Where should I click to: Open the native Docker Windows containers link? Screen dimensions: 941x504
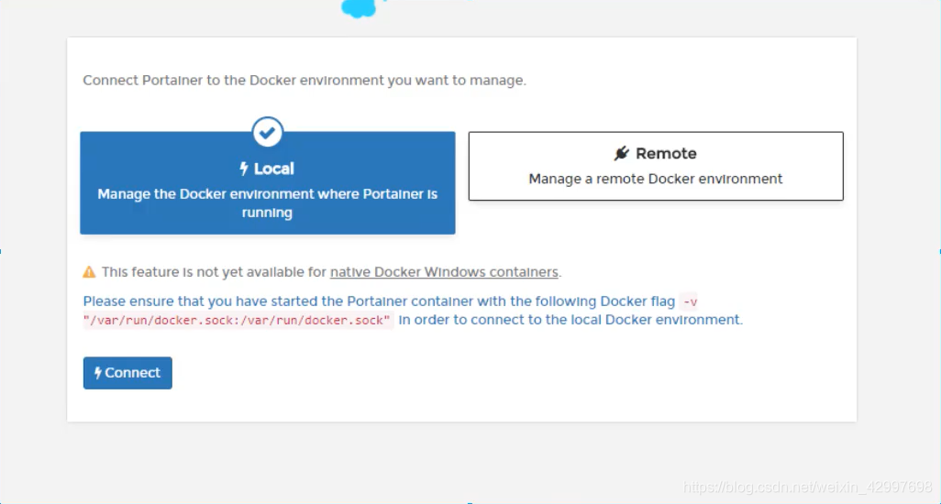[x=444, y=272]
